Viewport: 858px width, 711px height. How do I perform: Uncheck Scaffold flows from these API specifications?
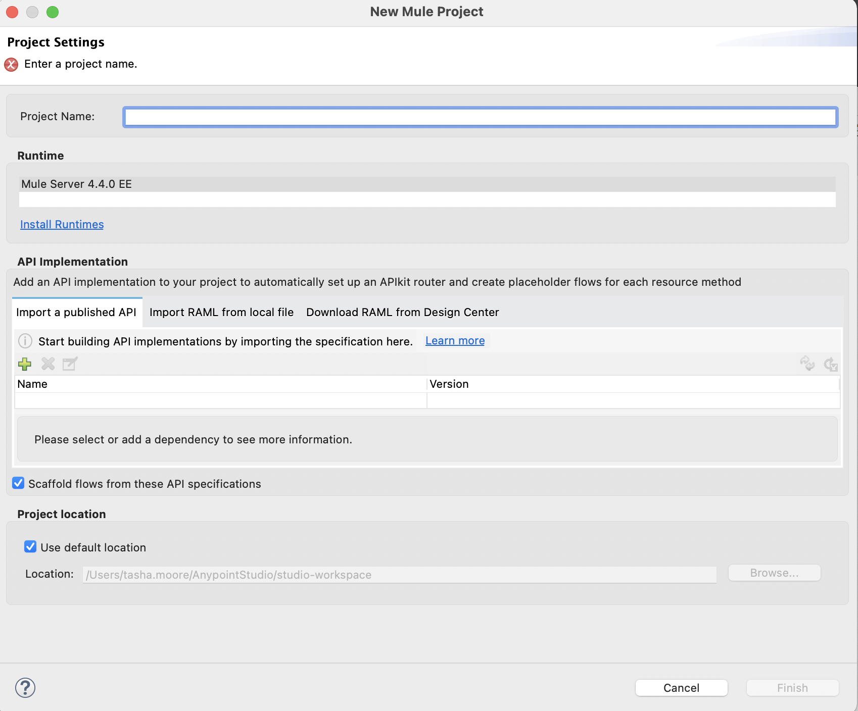click(18, 483)
